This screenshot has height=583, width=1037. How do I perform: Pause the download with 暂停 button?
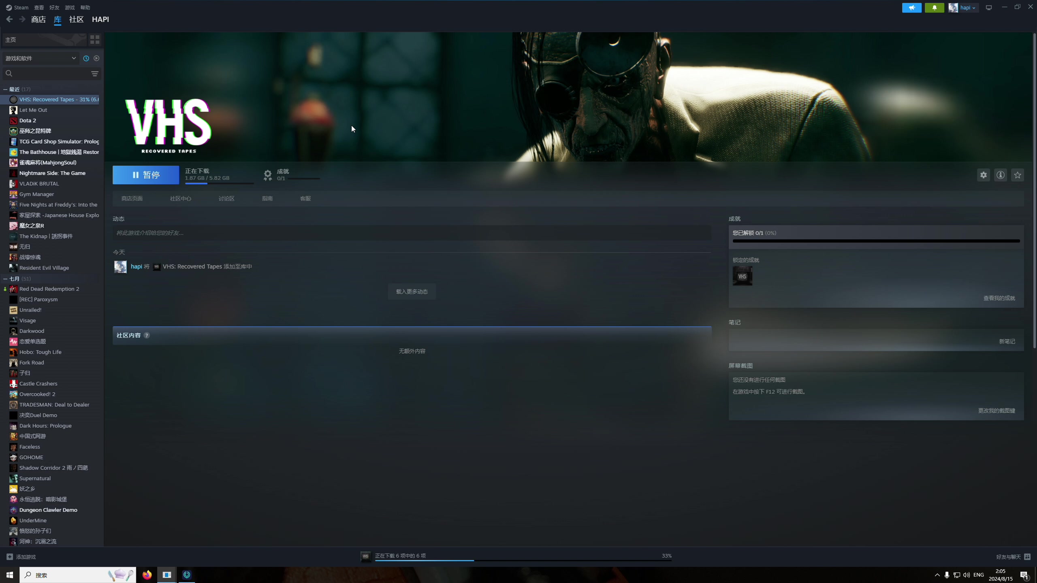point(146,175)
